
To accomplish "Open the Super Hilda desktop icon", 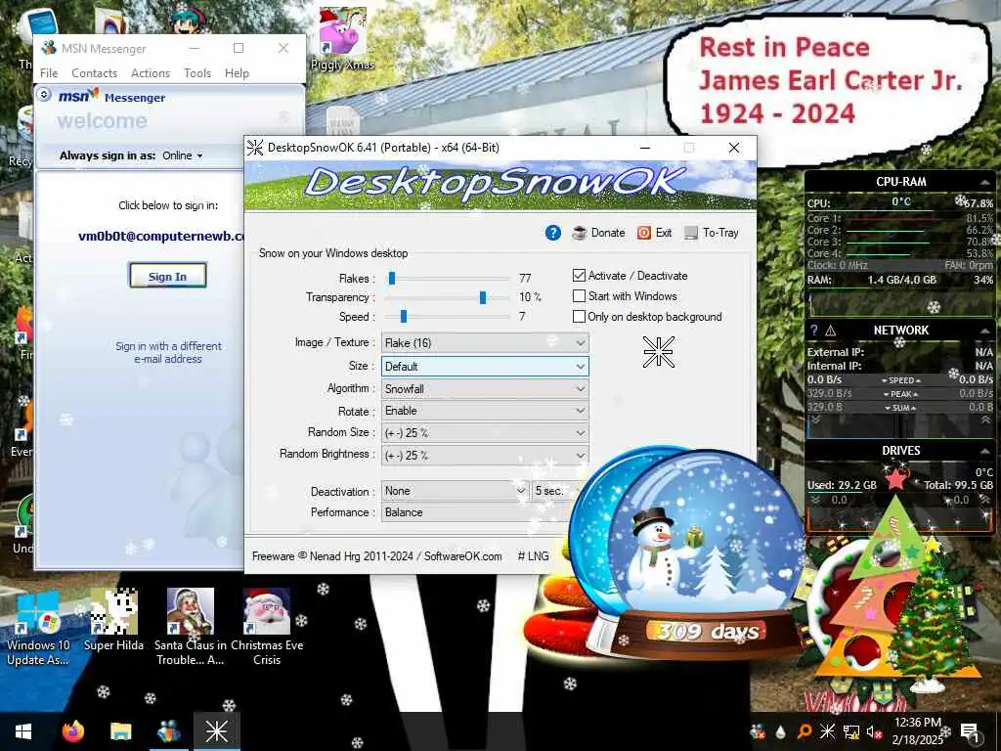I will point(113,621).
